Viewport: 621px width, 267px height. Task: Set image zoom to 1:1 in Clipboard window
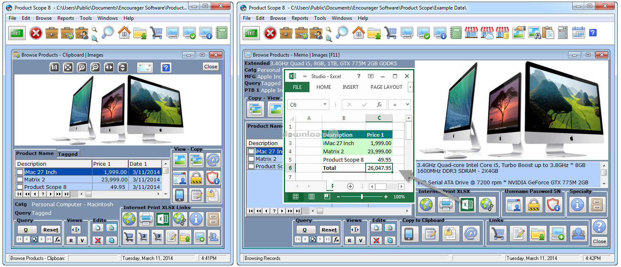click(54, 67)
